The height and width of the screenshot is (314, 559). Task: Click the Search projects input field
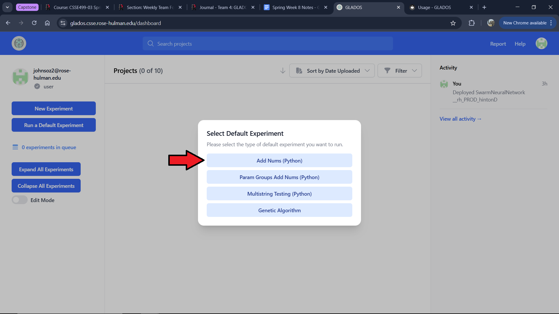click(268, 44)
